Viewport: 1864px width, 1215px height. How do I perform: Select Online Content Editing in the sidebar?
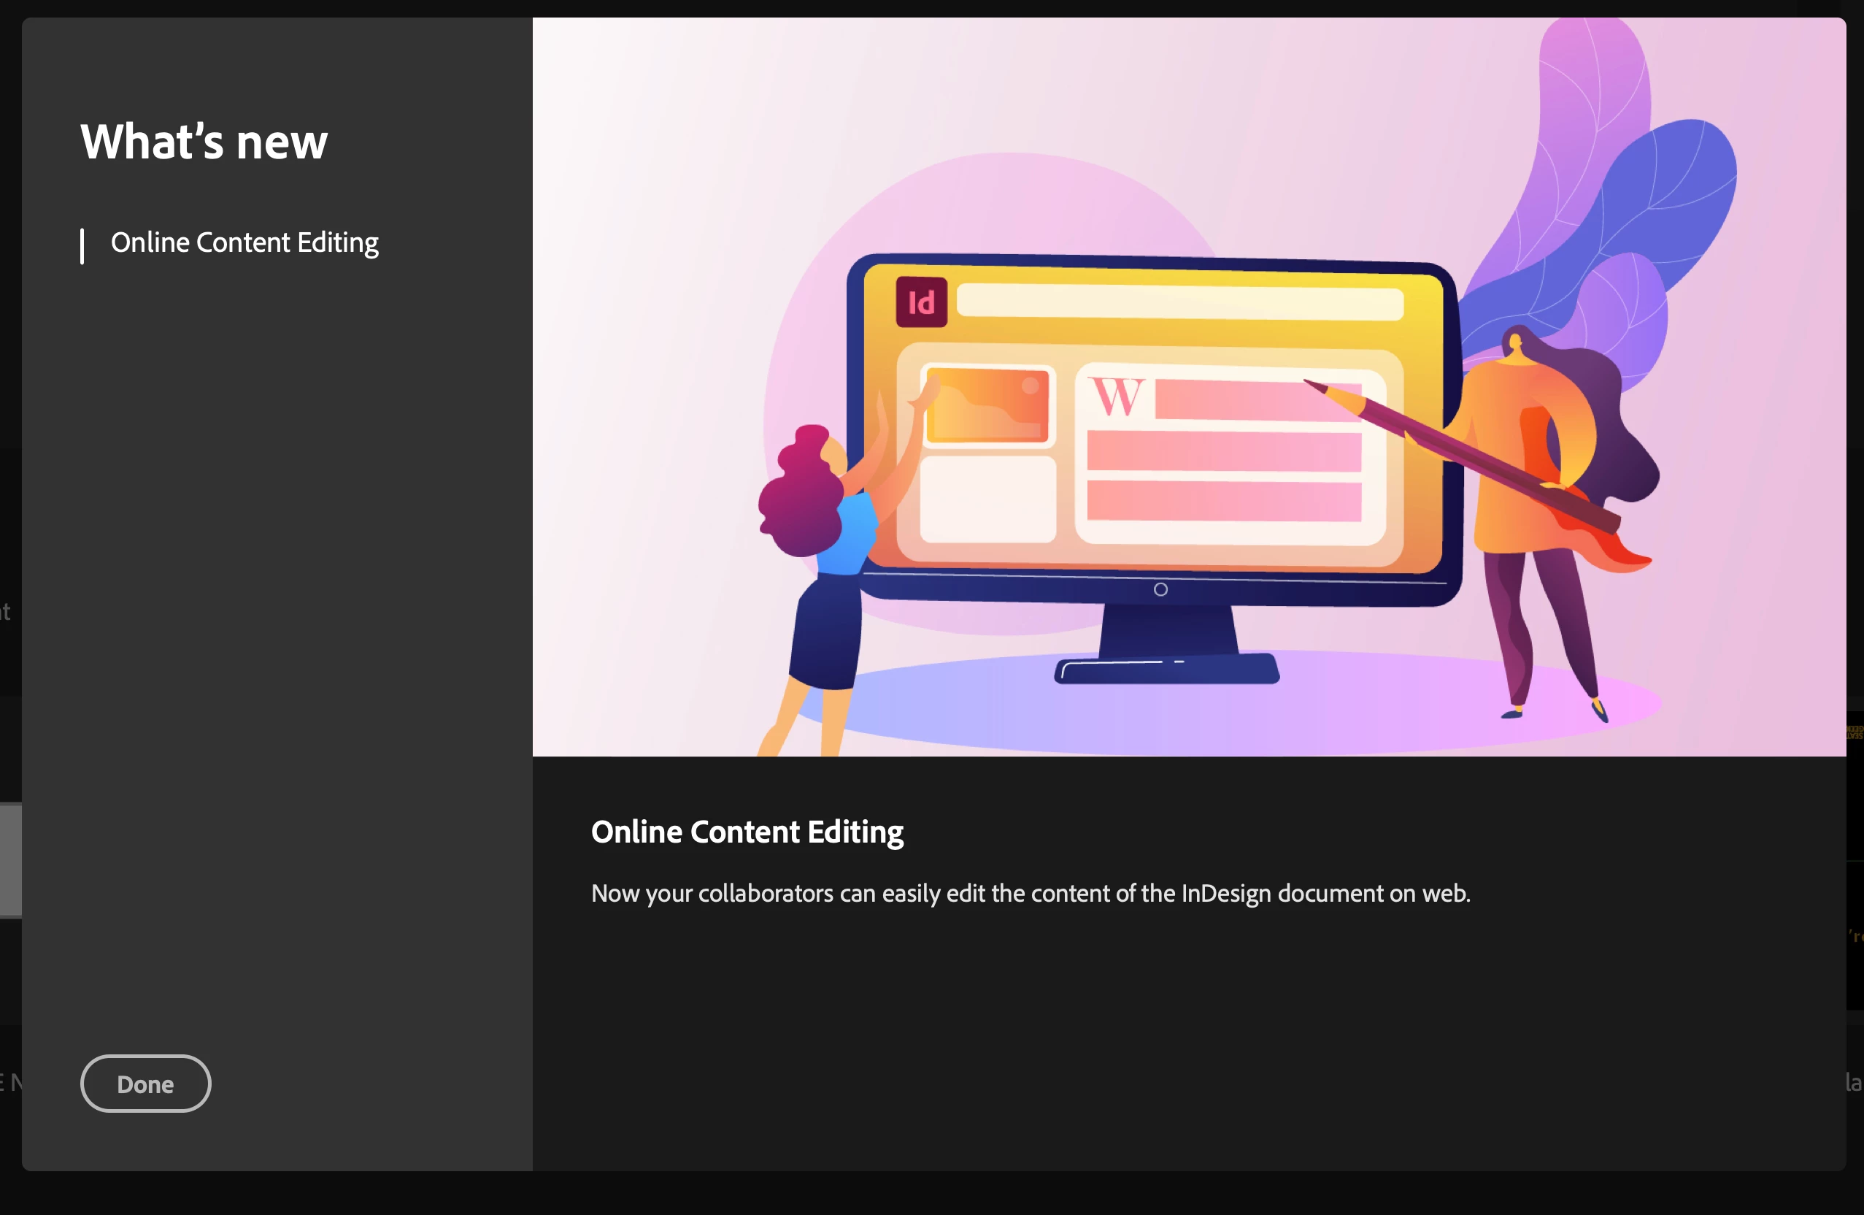244,243
